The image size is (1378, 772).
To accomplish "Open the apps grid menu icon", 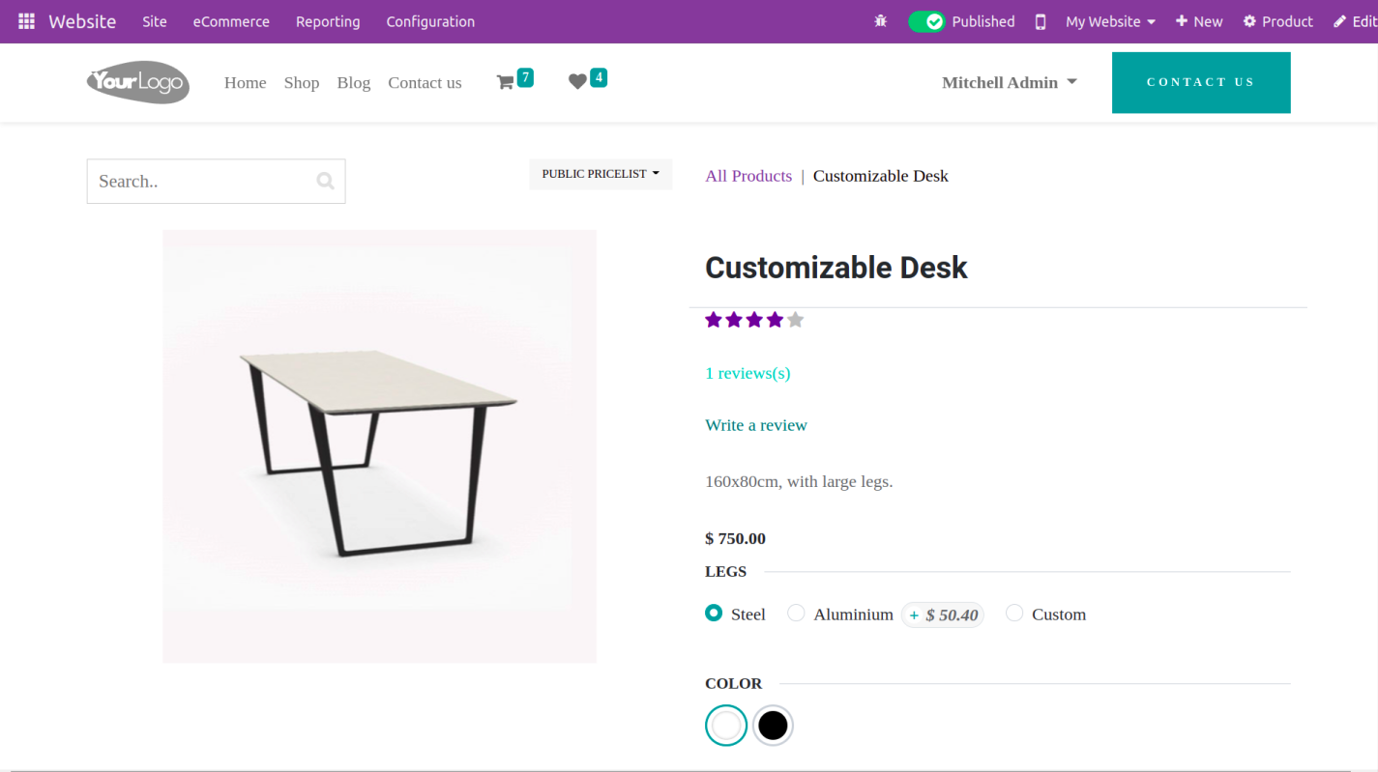I will click(27, 21).
